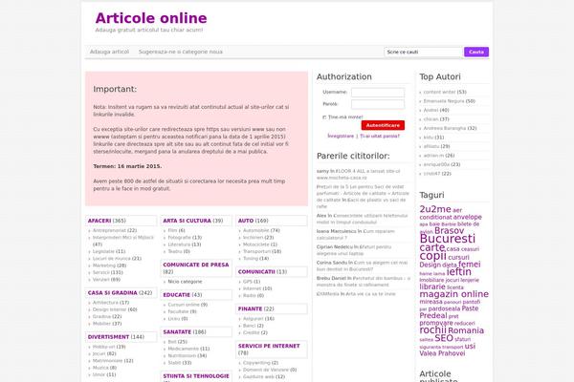Open author 'content writer' in Top Autori
Screen dimensions: 574x382
[439, 92]
